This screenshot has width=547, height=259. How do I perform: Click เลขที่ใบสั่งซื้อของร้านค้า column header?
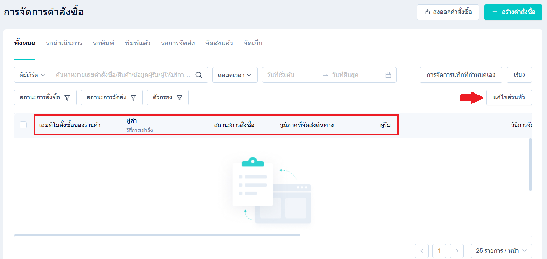tap(70, 125)
